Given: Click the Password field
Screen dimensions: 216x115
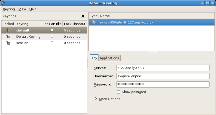Looking at the screenshot, I should point(163,84).
